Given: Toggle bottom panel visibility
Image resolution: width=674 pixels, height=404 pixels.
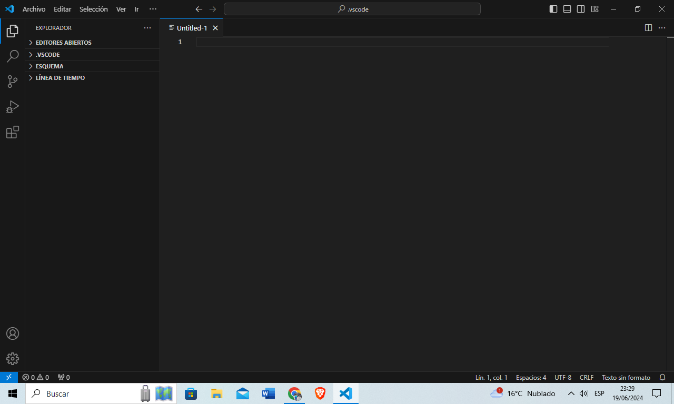Looking at the screenshot, I should coord(567,9).
